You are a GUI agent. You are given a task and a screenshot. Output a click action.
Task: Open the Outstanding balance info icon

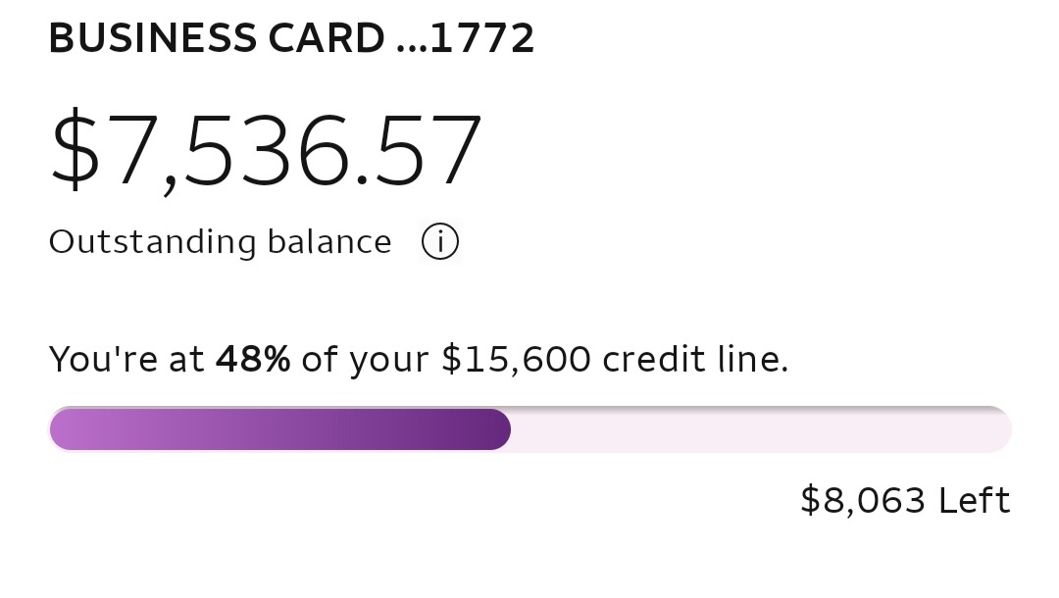click(439, 241)
